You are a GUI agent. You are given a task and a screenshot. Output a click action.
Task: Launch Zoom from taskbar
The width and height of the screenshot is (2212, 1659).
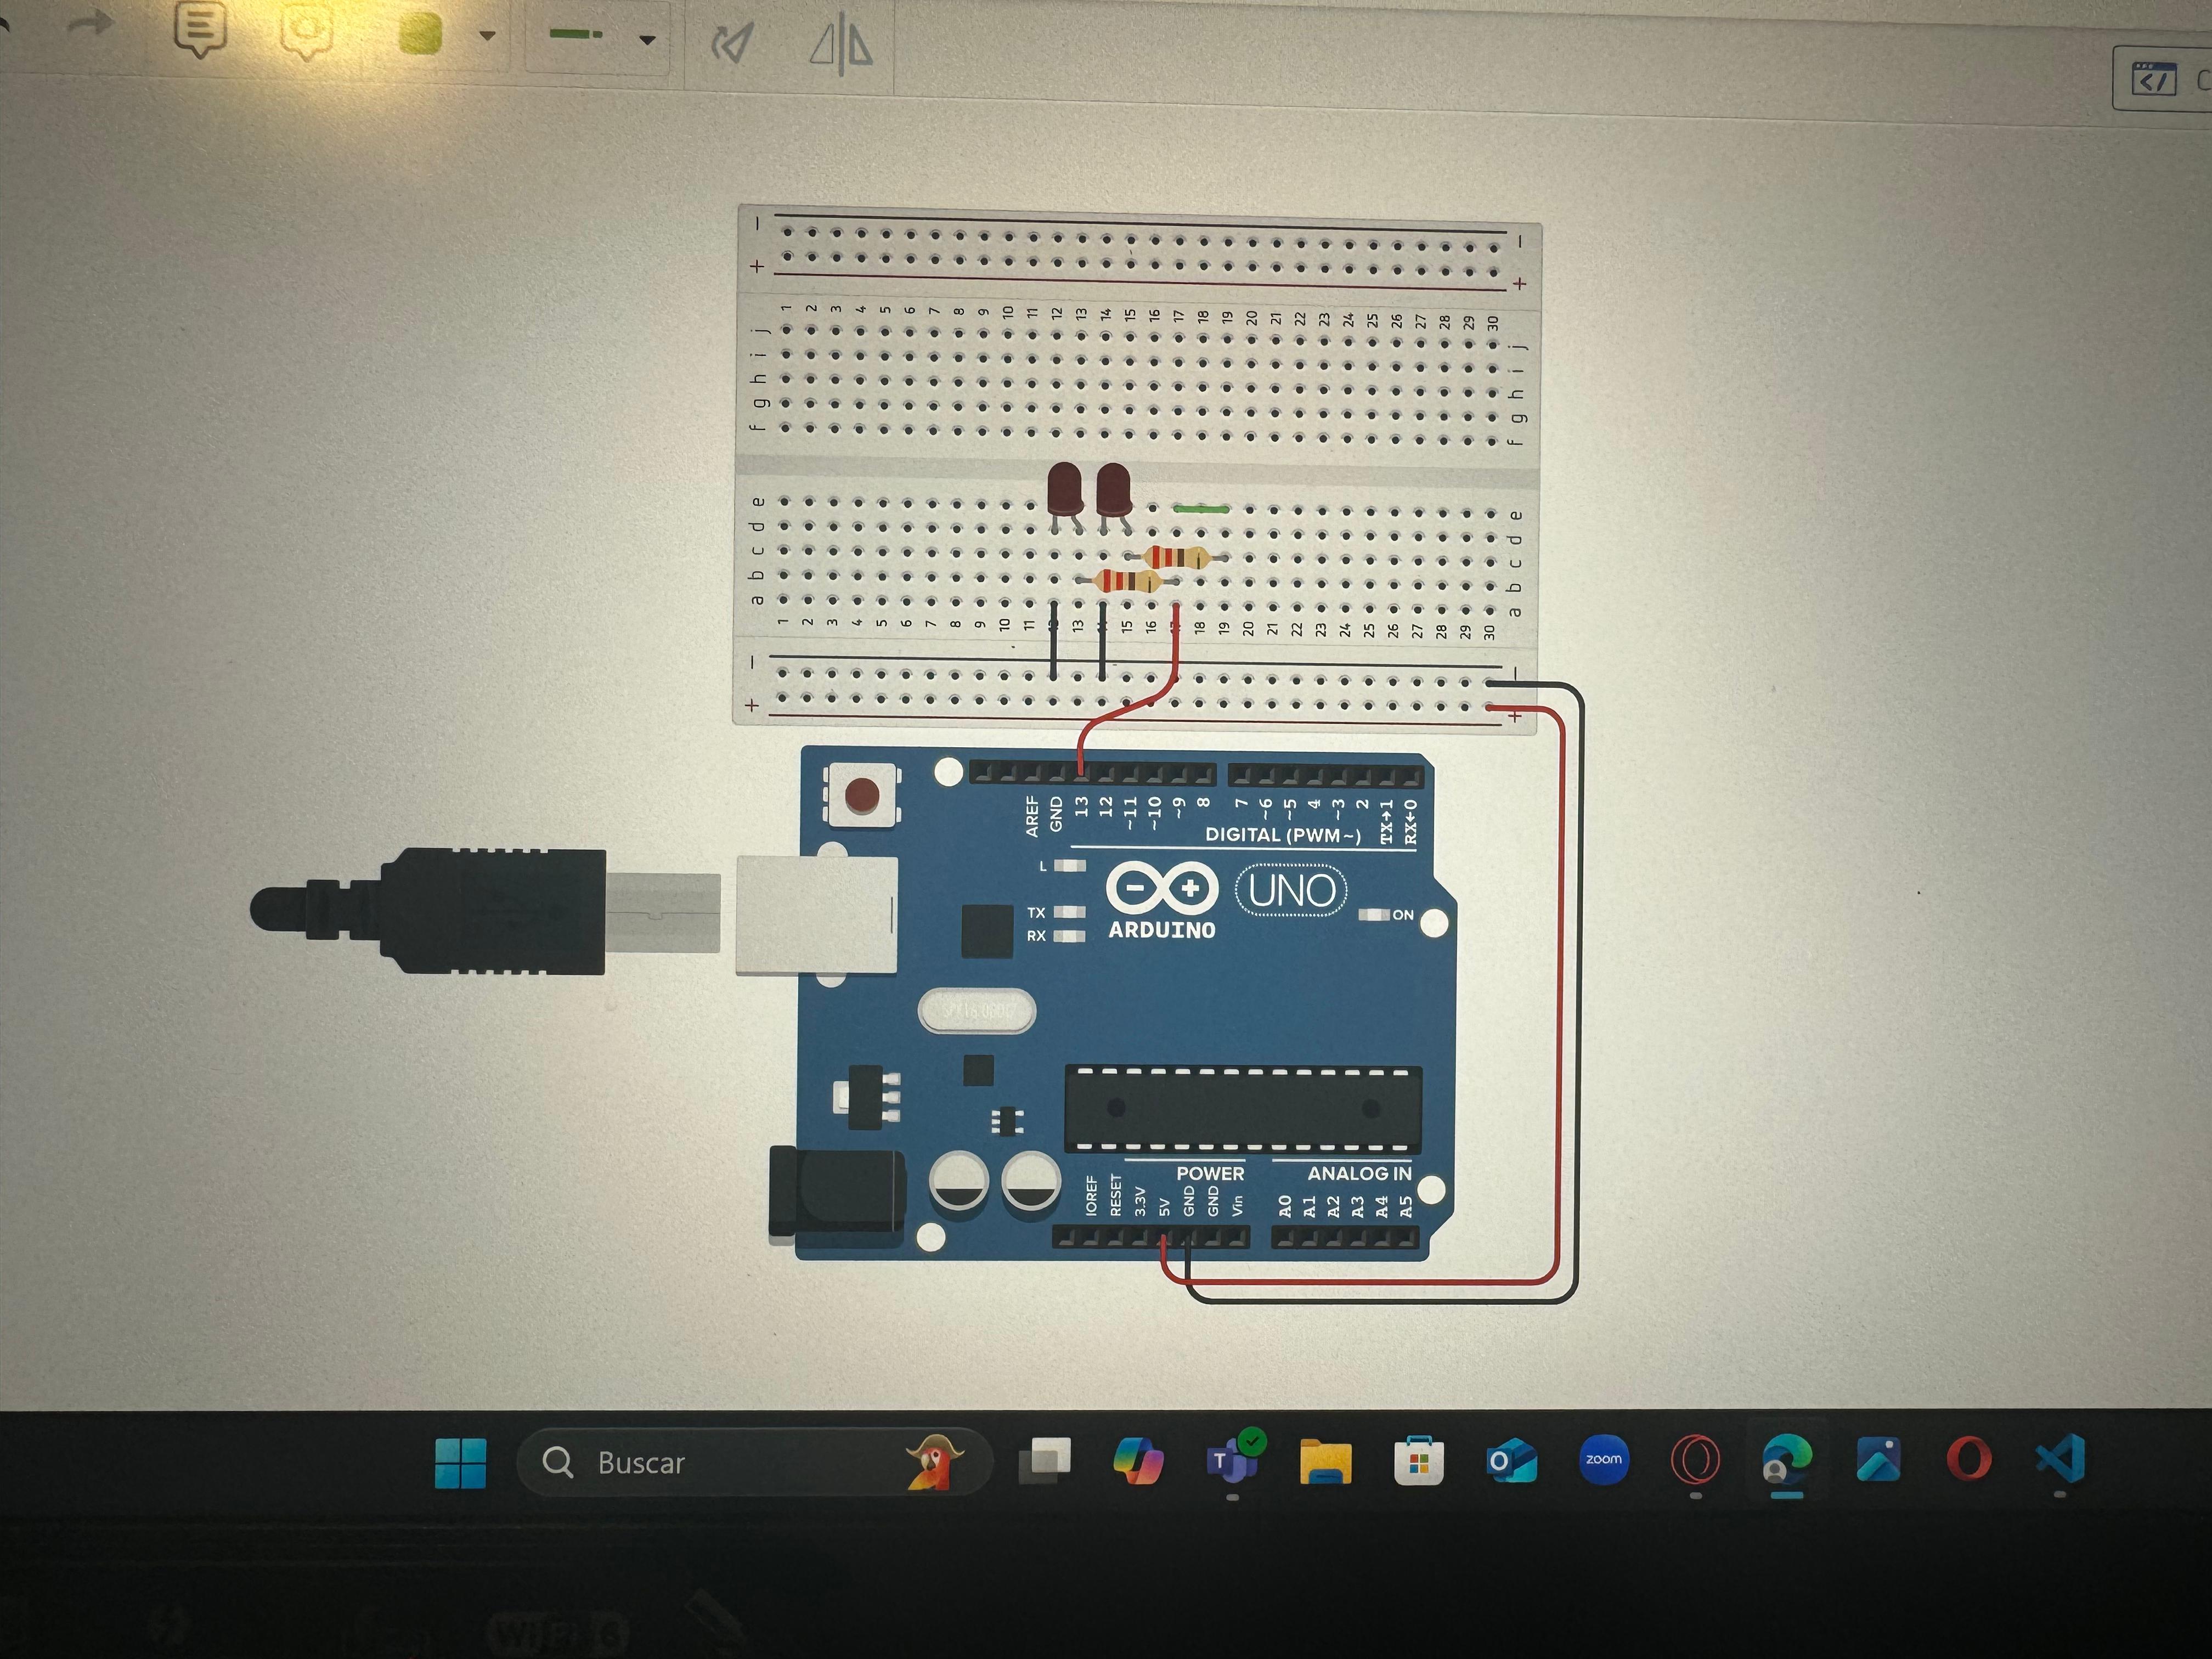pos(1603,1460)
